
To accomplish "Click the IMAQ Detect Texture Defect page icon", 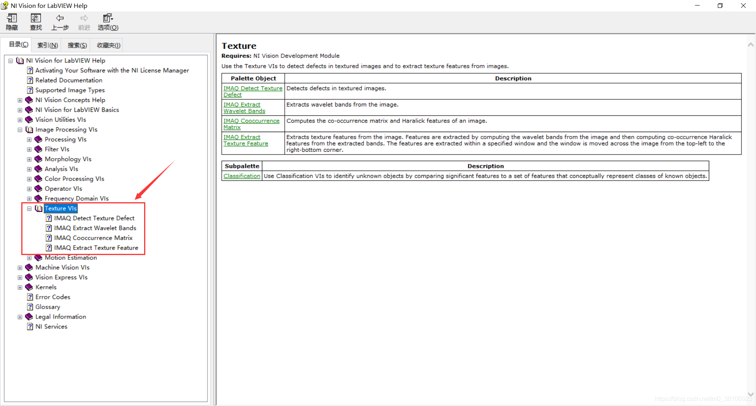I will [49, 218].
